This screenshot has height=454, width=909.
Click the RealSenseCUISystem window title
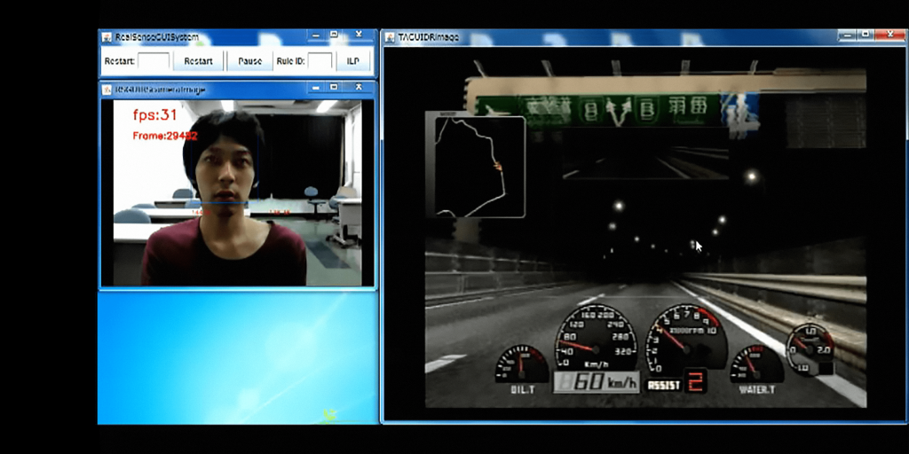pos(157,37)
